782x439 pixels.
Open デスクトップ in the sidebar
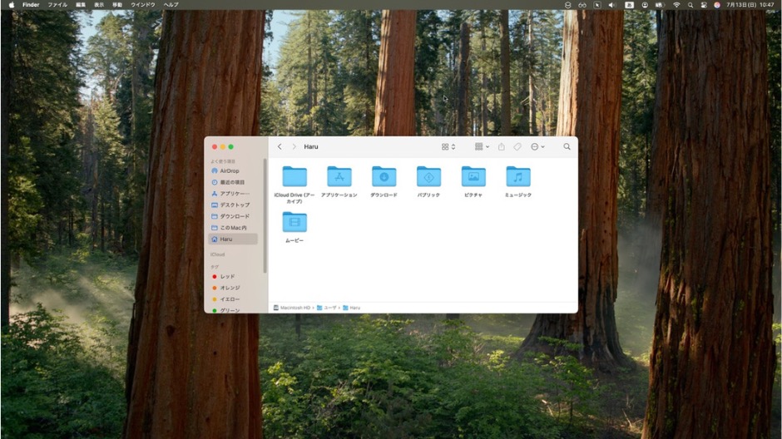coord(233,205)
